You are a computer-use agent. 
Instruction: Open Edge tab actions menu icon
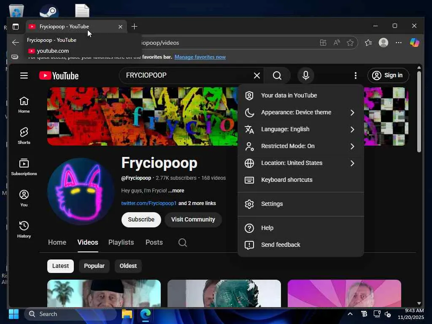(x=16, y=27)
